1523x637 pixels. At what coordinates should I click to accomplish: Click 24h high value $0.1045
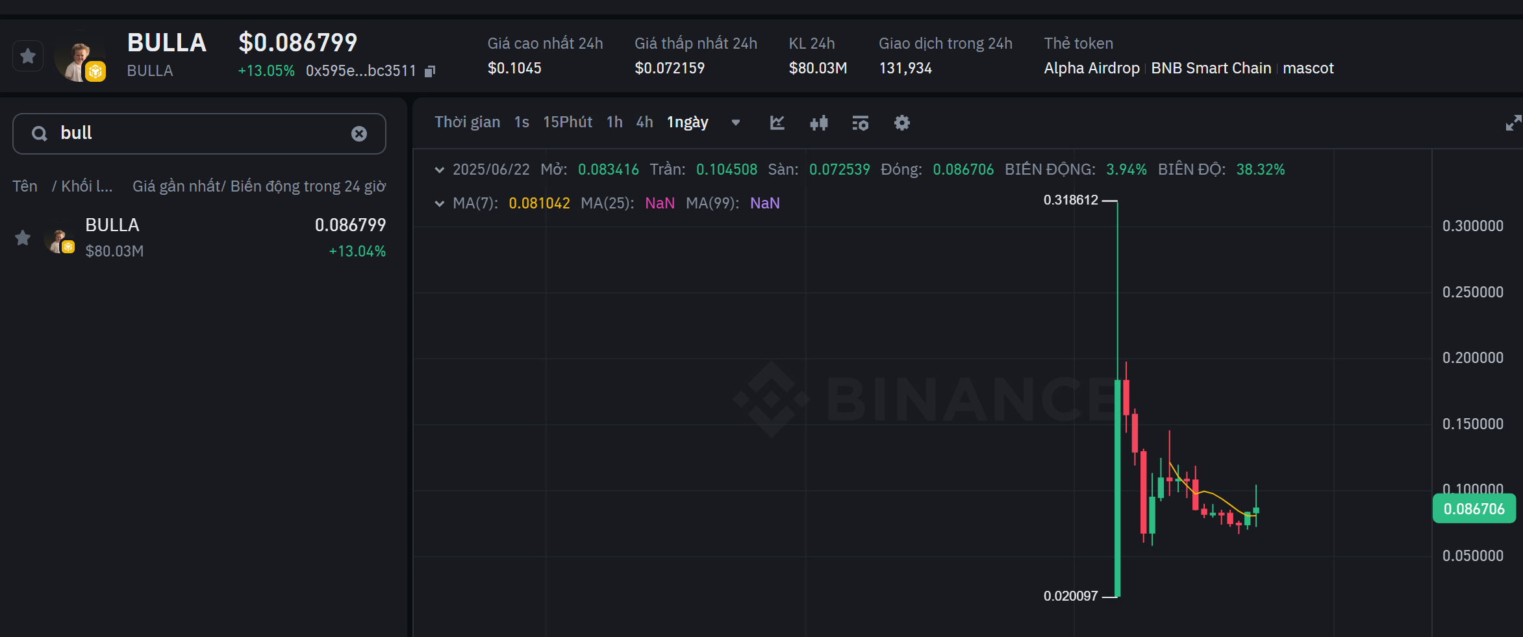[514, 68]
